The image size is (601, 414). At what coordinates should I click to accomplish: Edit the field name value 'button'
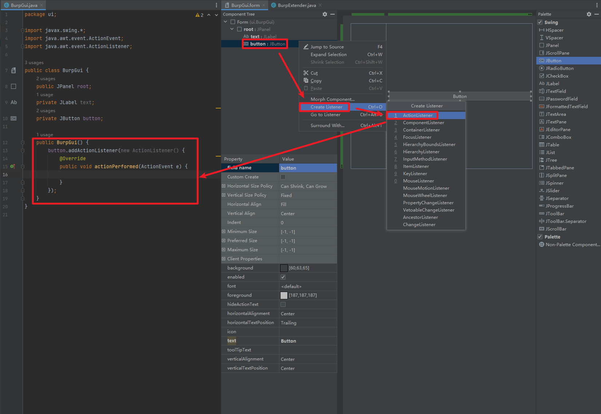pos(308,168)
